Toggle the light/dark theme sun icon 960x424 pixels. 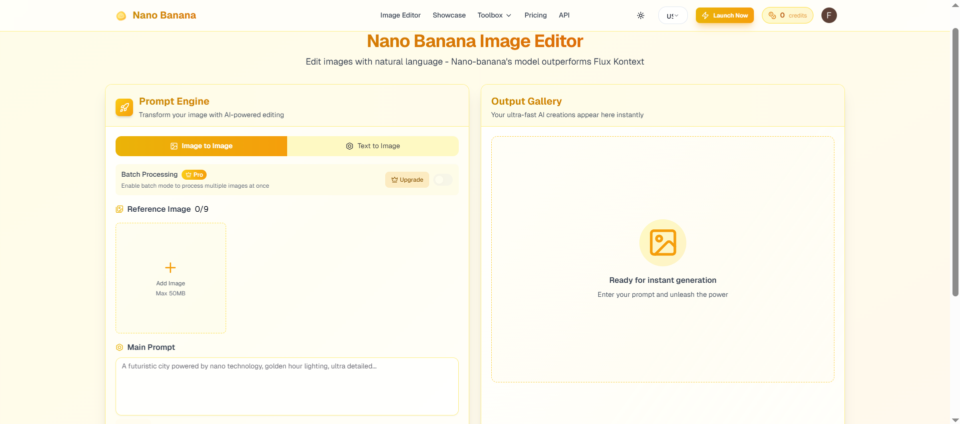[640, 16]
